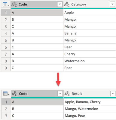This screenshot has height=120, width=116.
Task: Select the Category column header
Action: tap(90, 4)
